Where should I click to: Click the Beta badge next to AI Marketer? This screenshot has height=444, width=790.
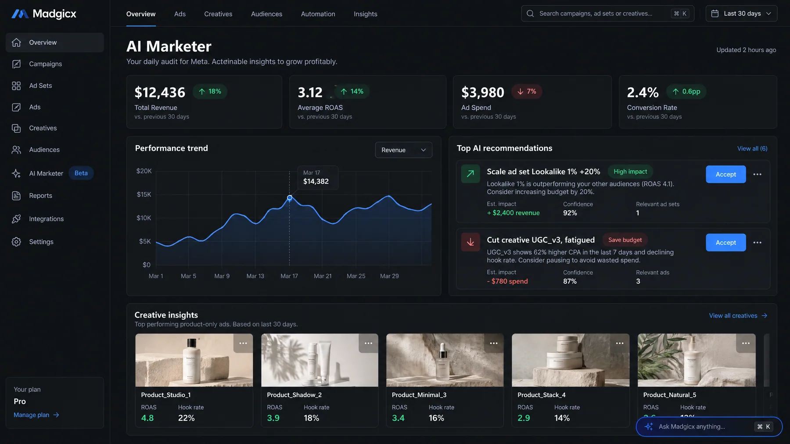81,173
